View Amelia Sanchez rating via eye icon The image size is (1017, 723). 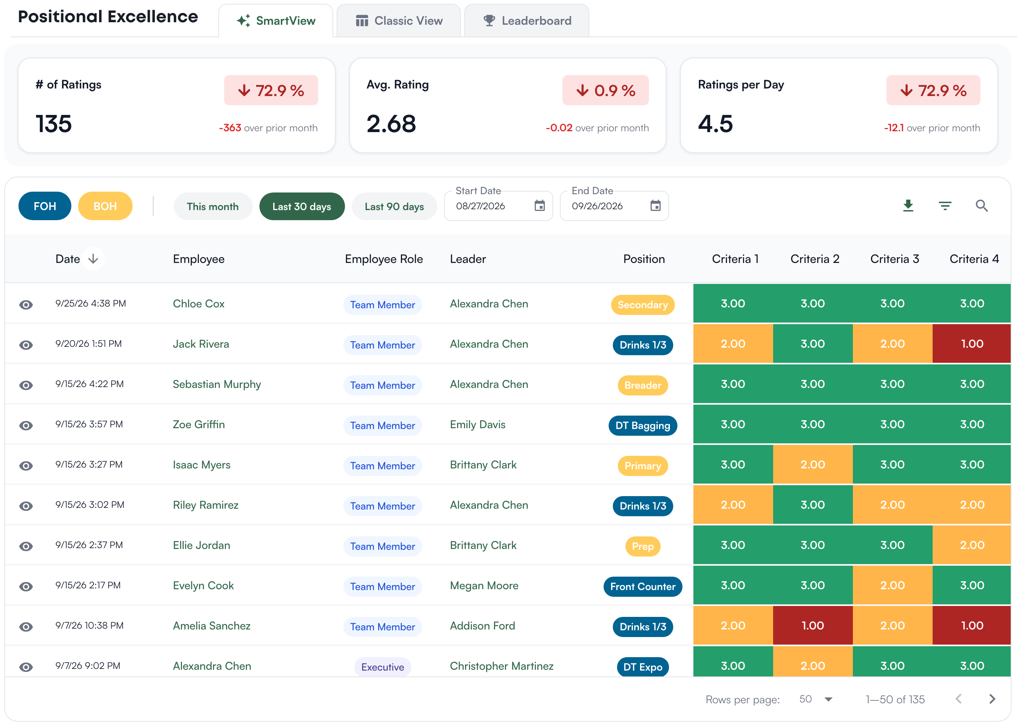click(26, 627)
